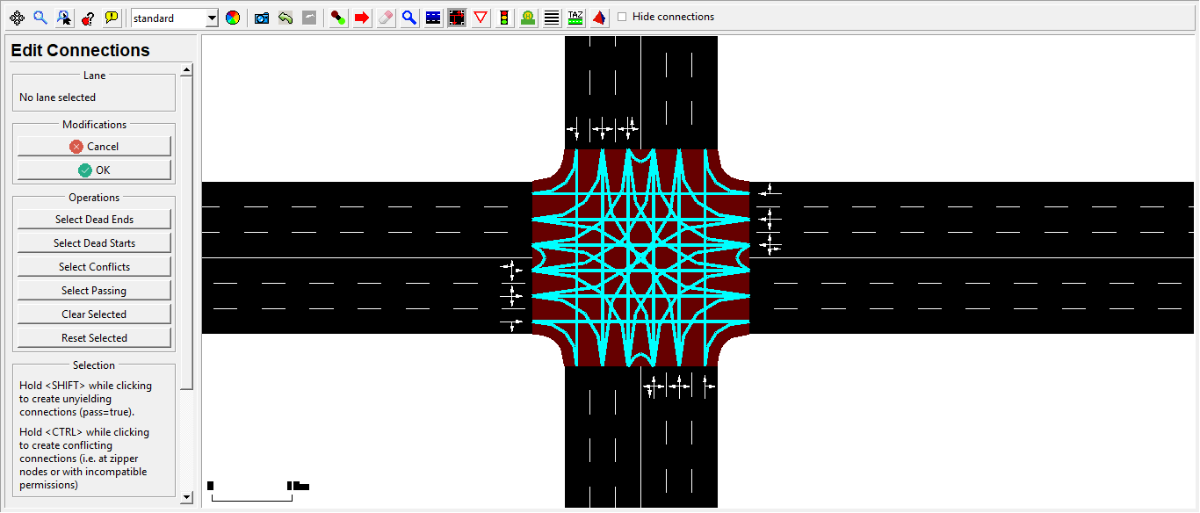Click the side panel scroll down arrow
The height and width of the screenshot is (513, 1200).
[186, 497]
